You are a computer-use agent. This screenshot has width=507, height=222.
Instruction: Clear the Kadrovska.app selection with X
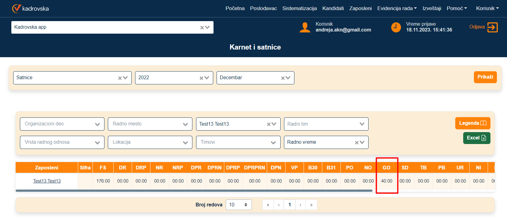(202, 28)
